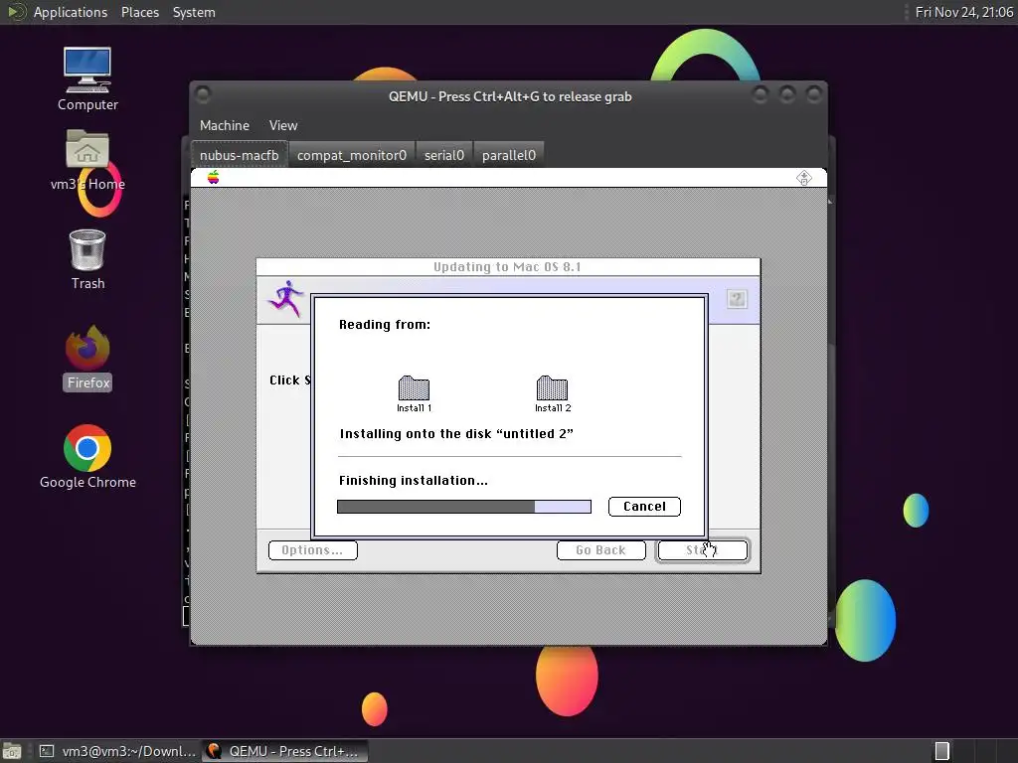Switch to the serial0 tab
The image size is (1018, 763).
click(444, 155)
